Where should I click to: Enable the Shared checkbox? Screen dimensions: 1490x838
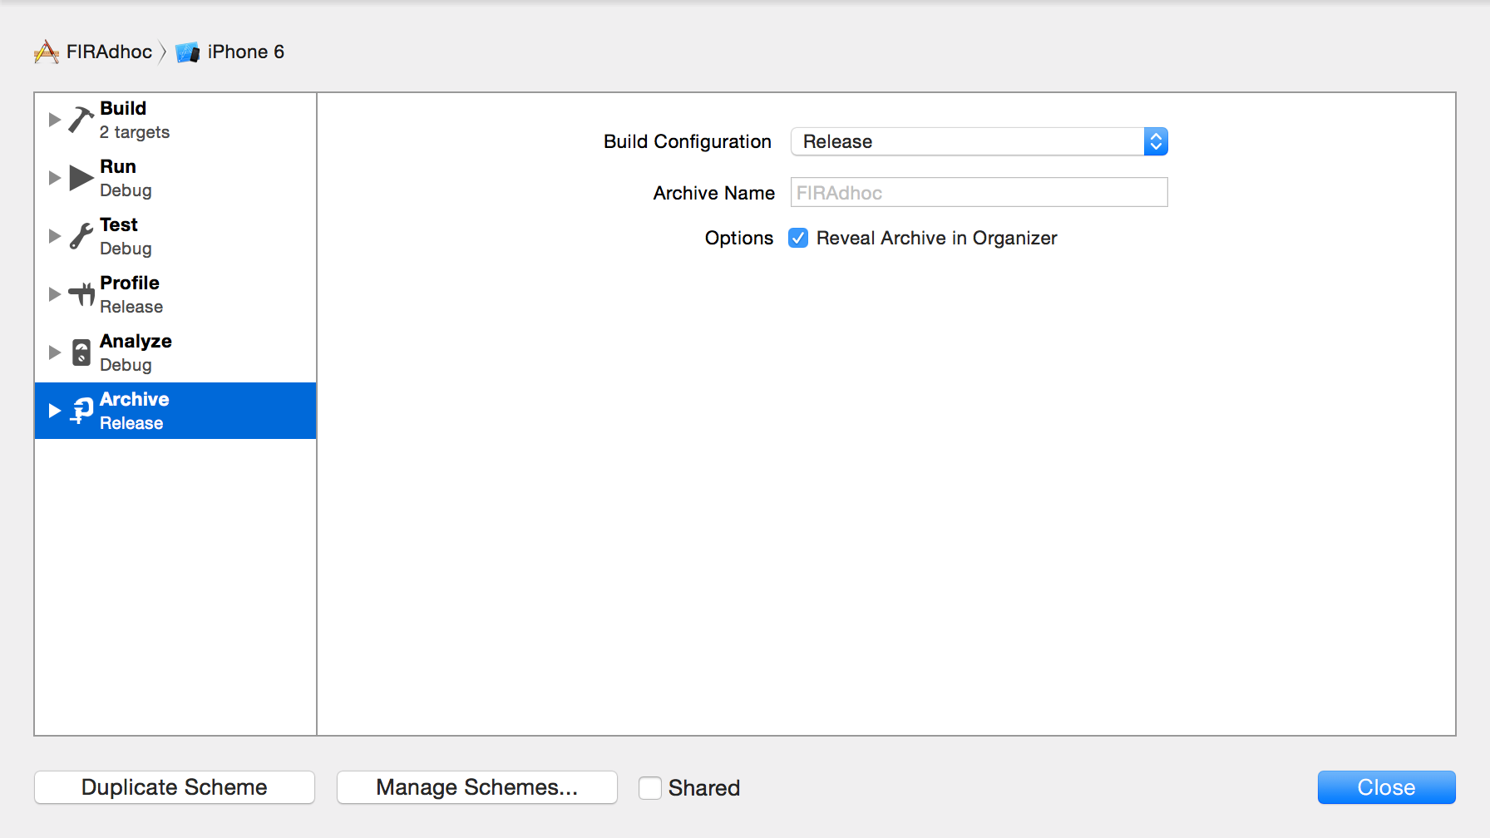[x=650, y=787]
